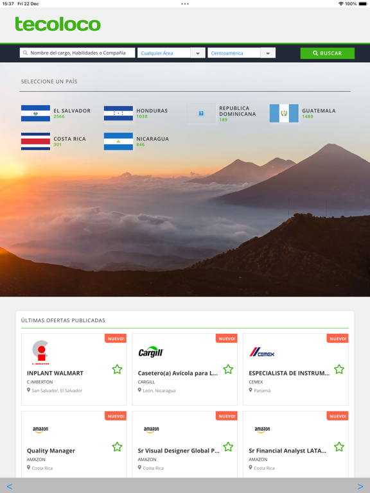Open the Casetero(a) Avícola para L... job

click(178, 373)
